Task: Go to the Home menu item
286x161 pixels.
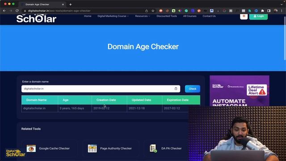Action: point(88,16)
